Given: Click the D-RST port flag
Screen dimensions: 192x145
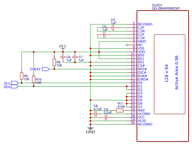Looking at the screenshot, I should tap(46, 69).
